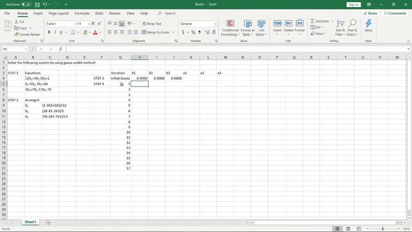Open the Fill Color dropdown arrow
This screenshot has height=232, width=412.
(x=90, y=32)
